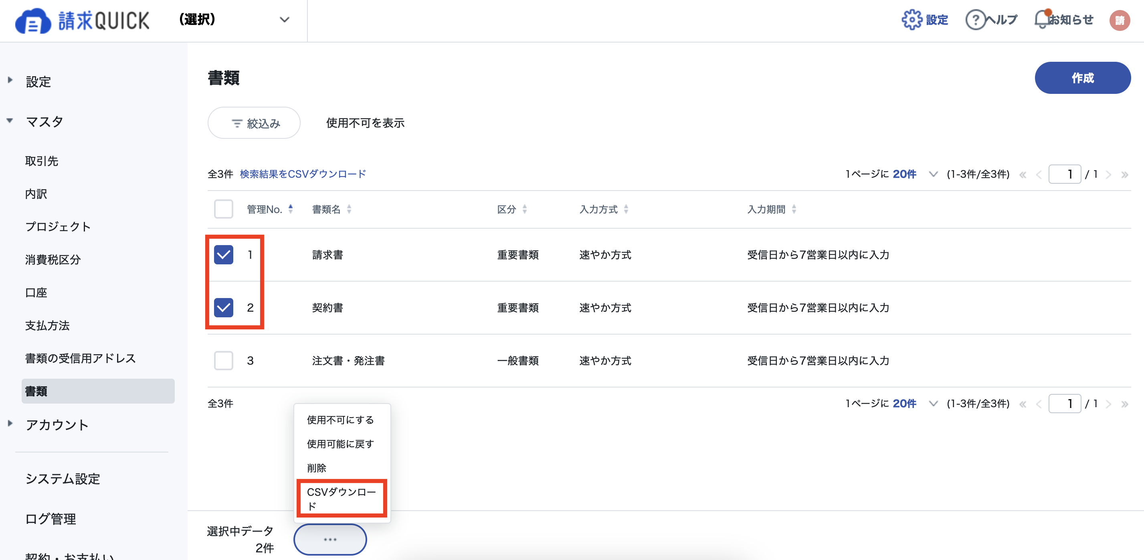Uncheck the row 2 契約書 checkbox
This screenshot has height=560, width=1144.
point(223,308)
